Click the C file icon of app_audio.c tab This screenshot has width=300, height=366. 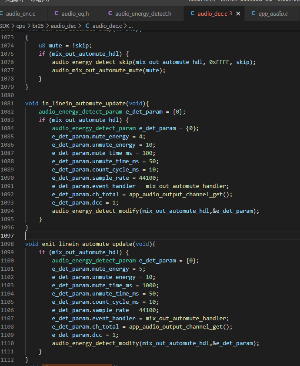(x=253, y=13)
